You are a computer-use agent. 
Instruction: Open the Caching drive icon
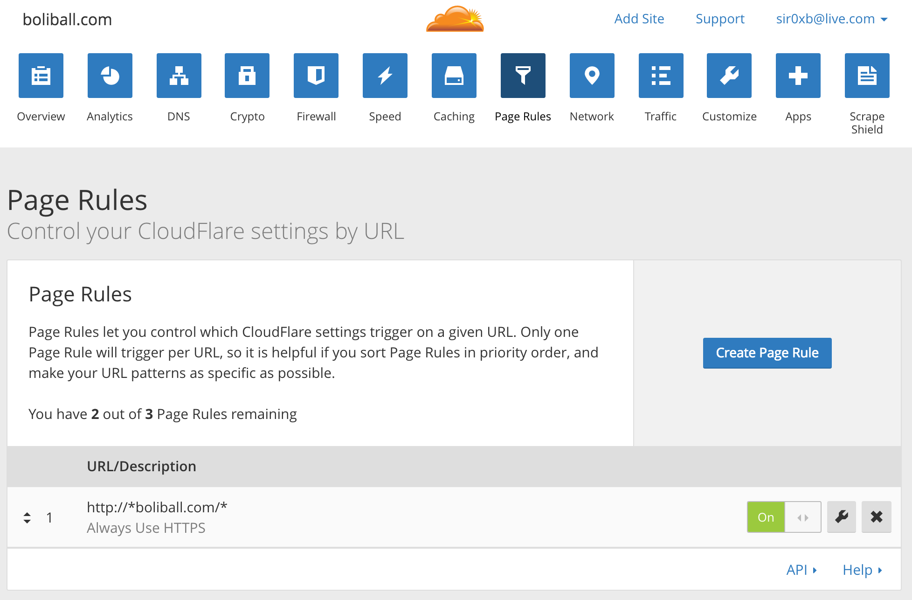(454, 76)
